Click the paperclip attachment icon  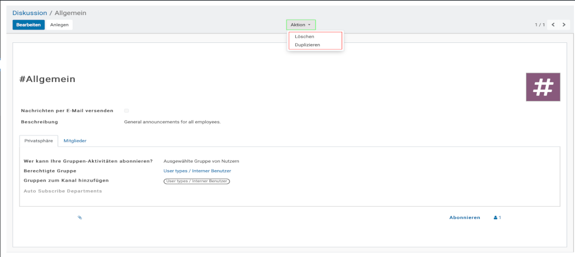click(80, 217)
